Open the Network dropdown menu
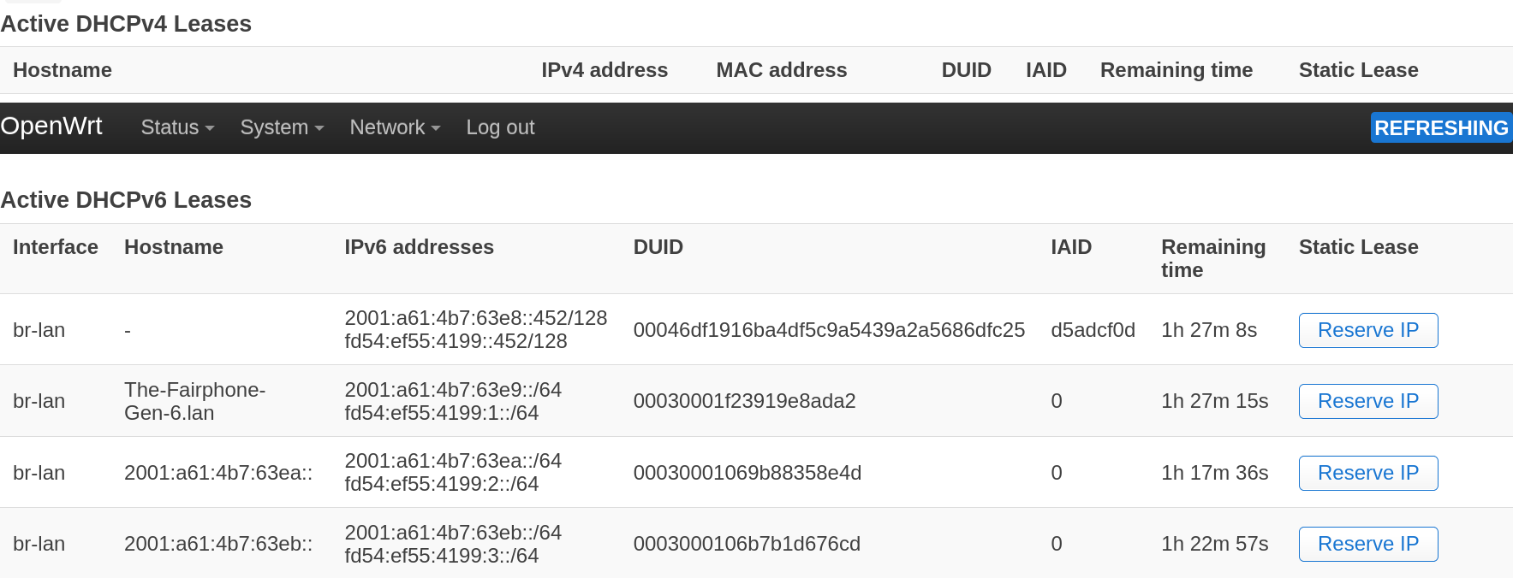 395,127
